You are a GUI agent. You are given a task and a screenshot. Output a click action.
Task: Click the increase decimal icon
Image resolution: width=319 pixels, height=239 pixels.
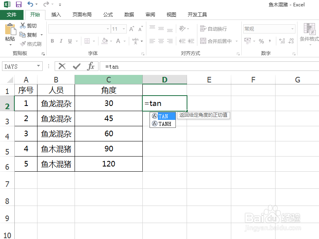(x=282, y=41)
